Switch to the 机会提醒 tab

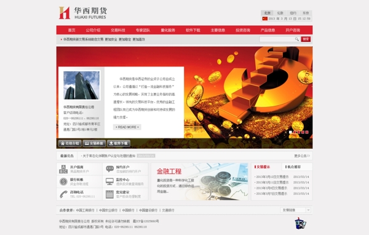[293, 167]
